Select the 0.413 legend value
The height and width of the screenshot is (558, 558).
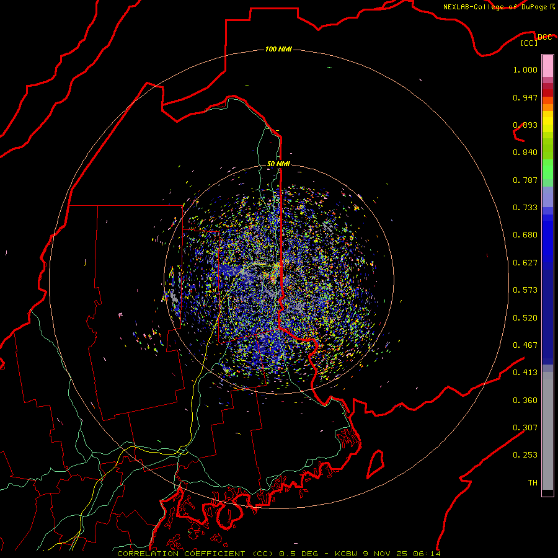525,373
